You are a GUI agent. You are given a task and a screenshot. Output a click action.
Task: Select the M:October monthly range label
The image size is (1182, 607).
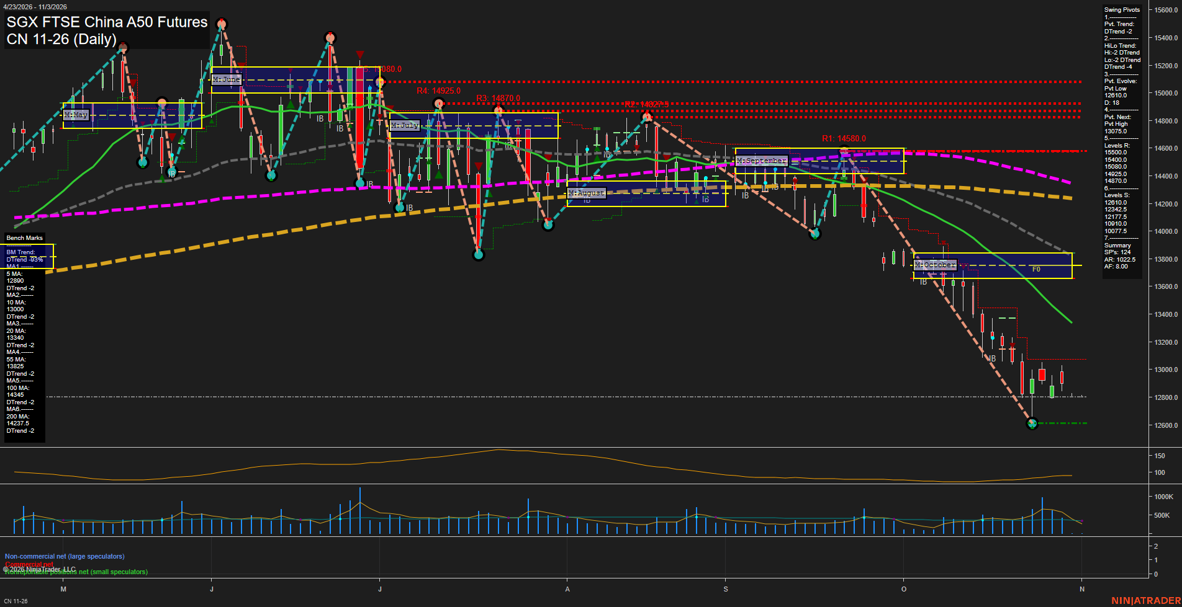[935, 265]
